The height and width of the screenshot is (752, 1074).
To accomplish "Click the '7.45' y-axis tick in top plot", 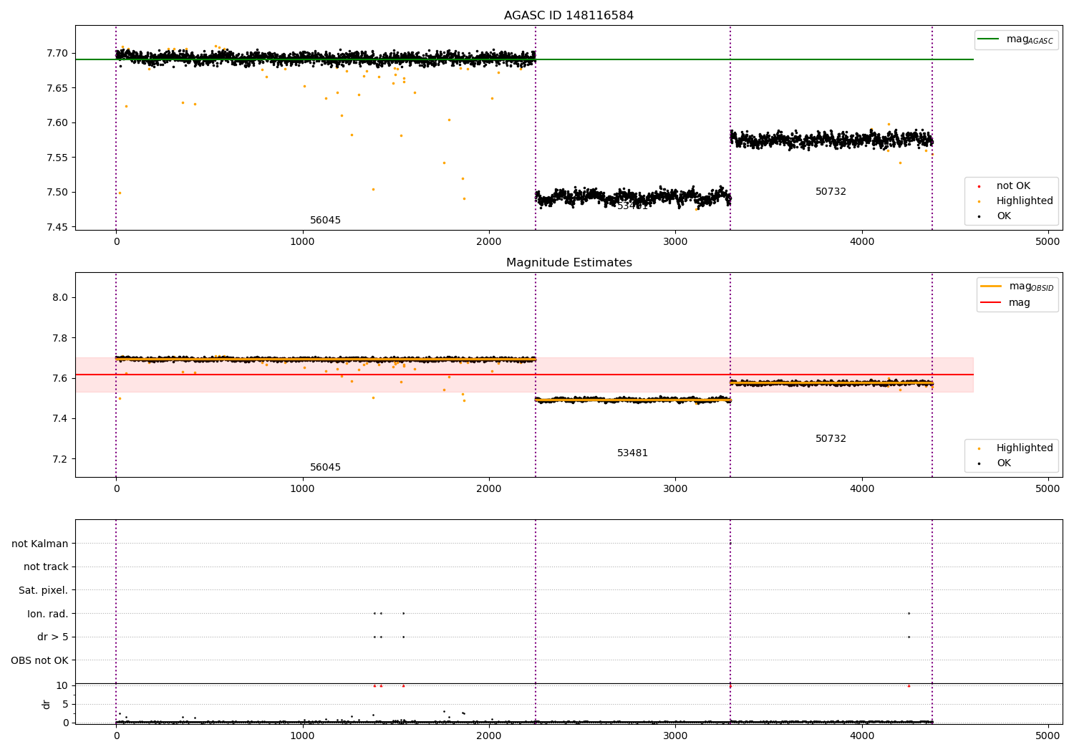I will point(58,227).
